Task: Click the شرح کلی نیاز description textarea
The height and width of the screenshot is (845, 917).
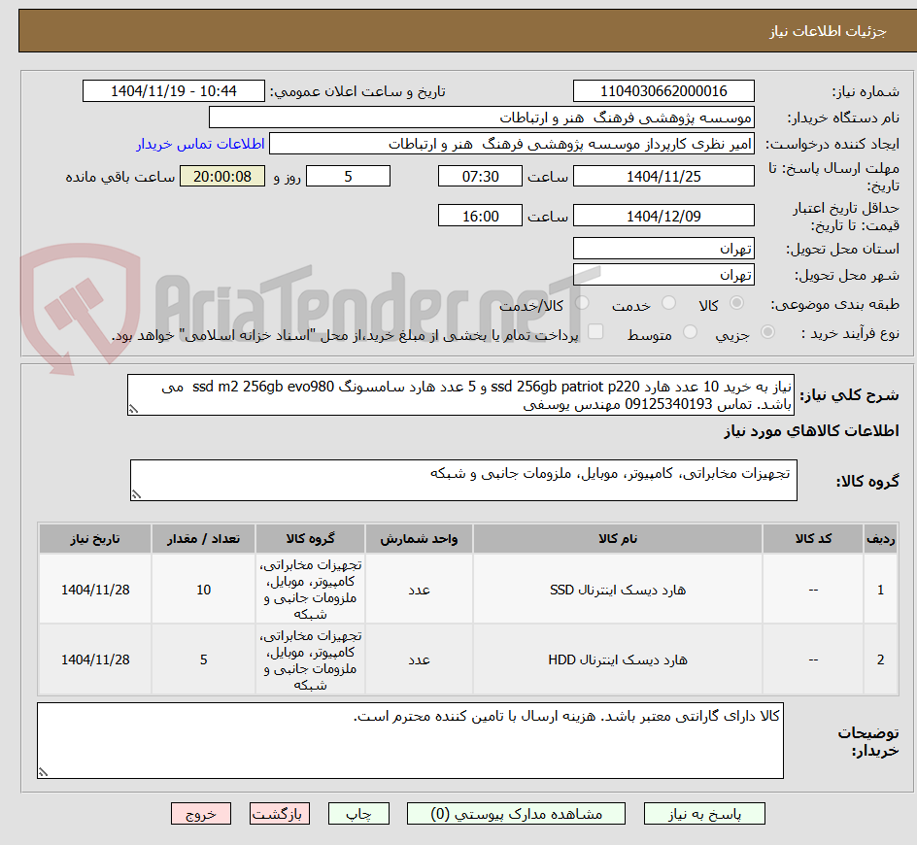Action: (460, 395)
